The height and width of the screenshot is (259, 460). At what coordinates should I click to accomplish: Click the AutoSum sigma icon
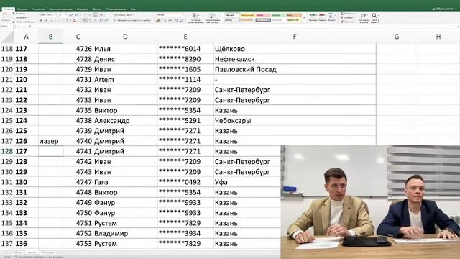click(x=342, y=14)
